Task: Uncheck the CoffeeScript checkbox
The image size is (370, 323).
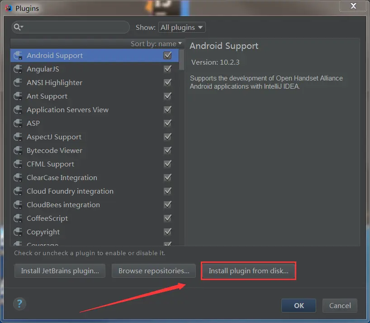Action: pos(167,218)
